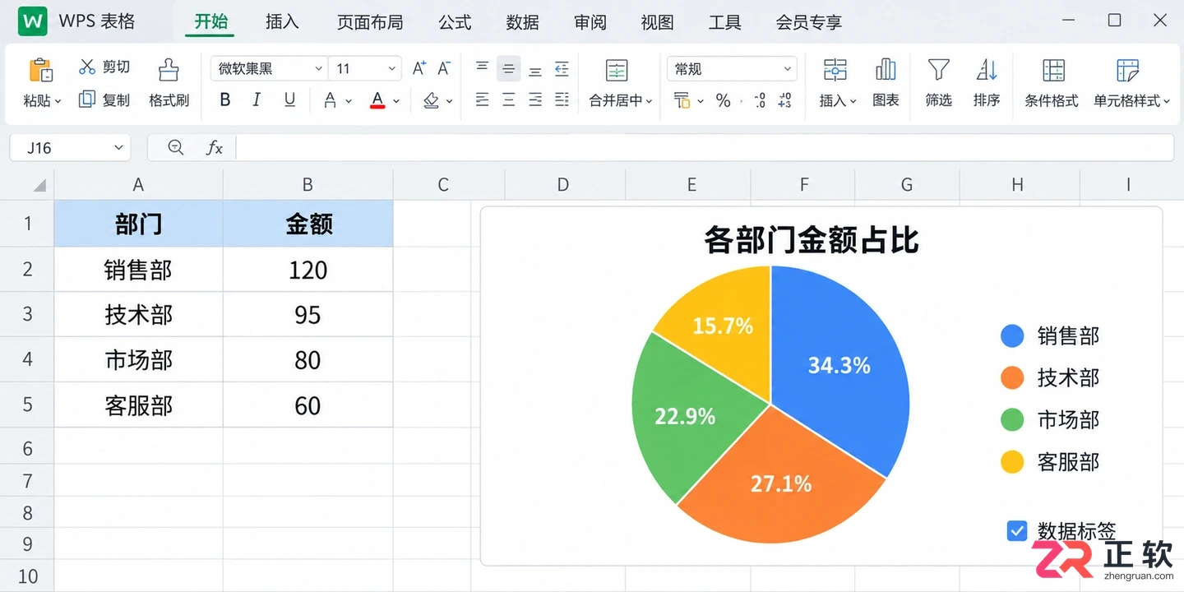Select cell containing 销售部
Screen dimensions: 1184x592
138,270
